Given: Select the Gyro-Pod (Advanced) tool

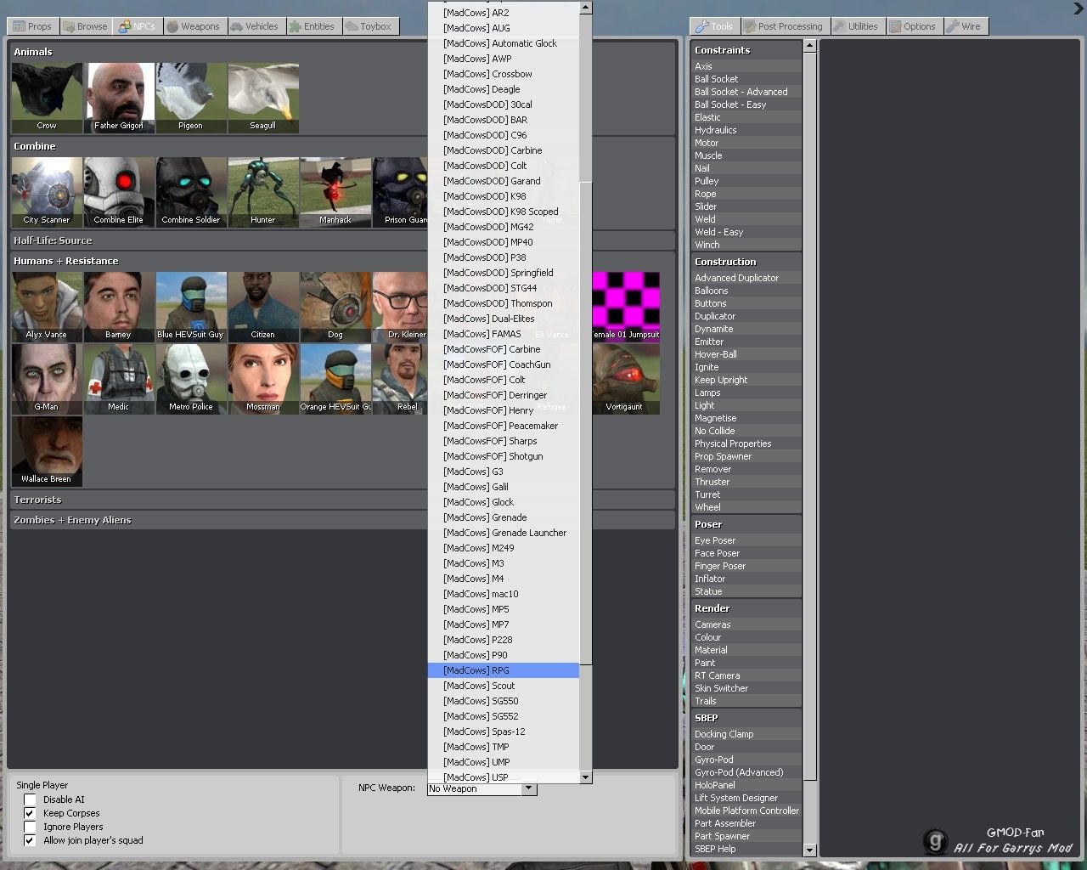Looking at the screenshot, I should tap(746, 772).
